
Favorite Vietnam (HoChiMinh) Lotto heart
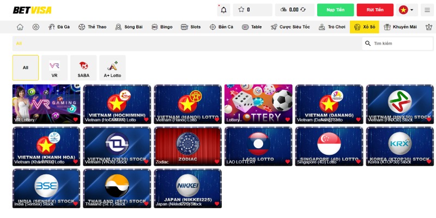click(x=146, y=119)
